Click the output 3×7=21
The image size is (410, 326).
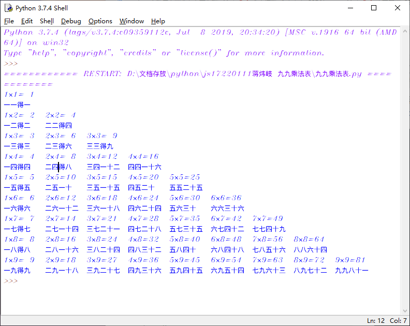click(x=102, y=218)
